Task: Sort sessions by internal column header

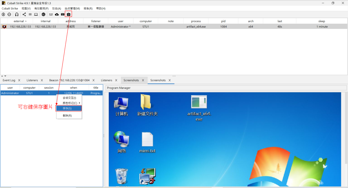Action: click(46, 21)
